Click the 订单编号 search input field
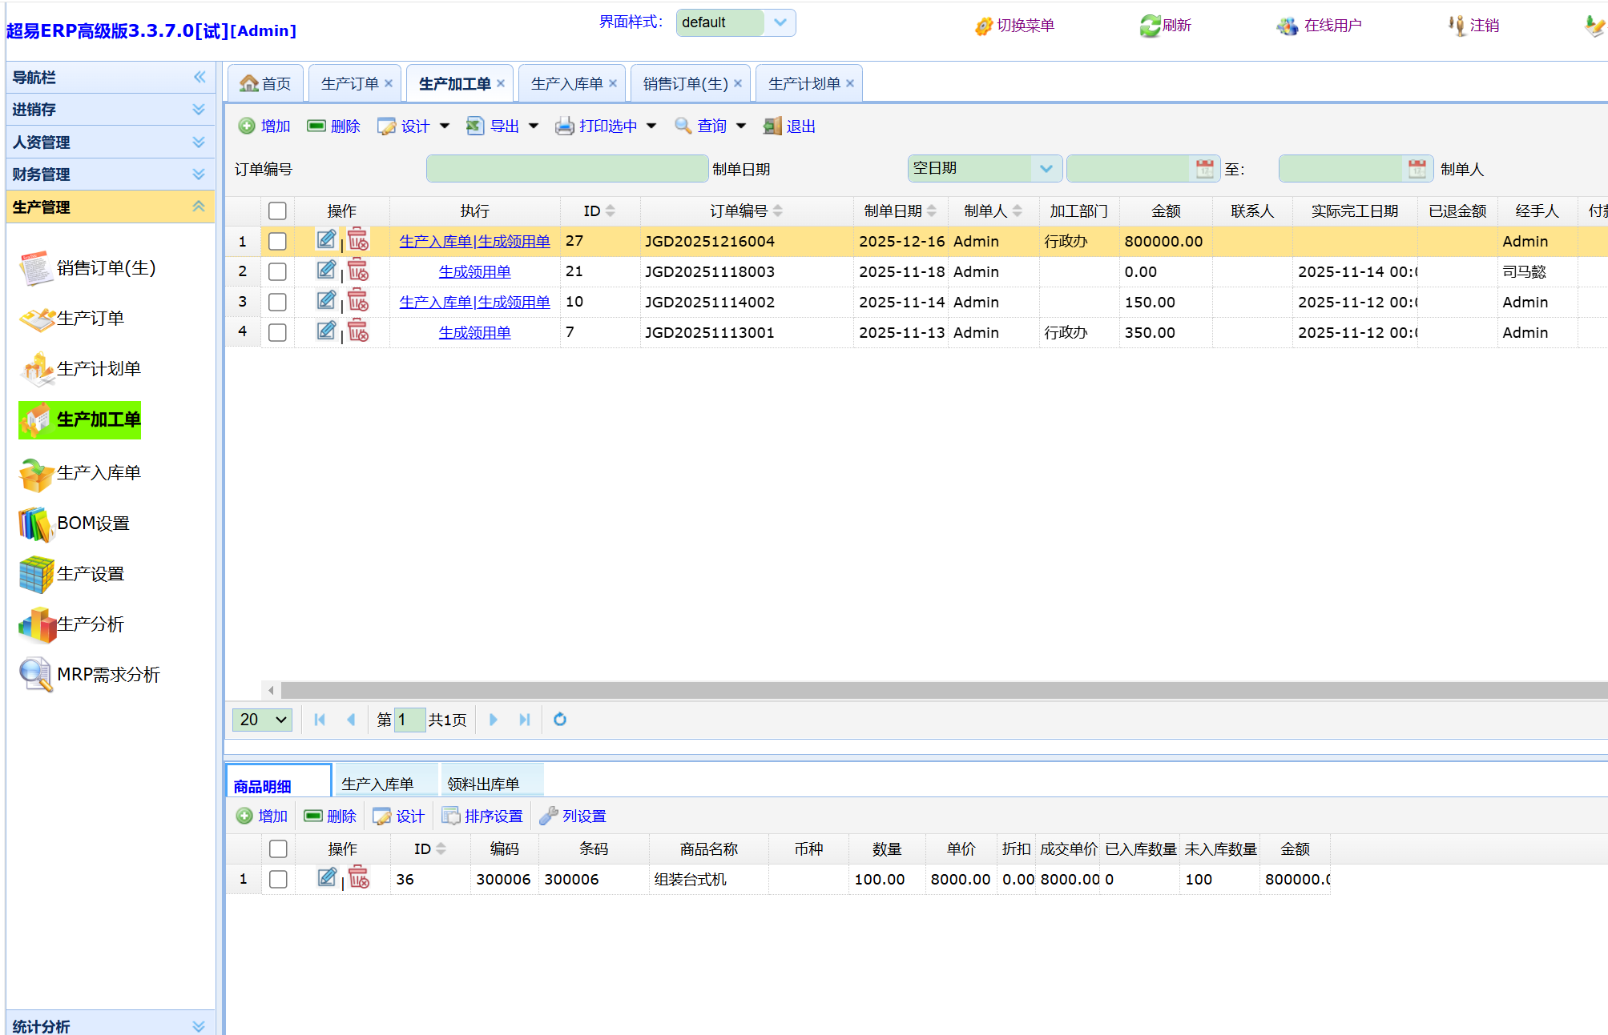Viewport: 1608px width, 1035px height. pyautogui.click(x=566, y=169)
